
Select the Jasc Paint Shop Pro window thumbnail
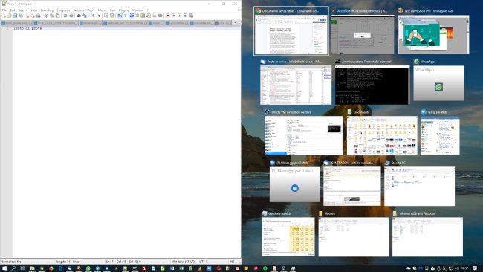(433, 34)
